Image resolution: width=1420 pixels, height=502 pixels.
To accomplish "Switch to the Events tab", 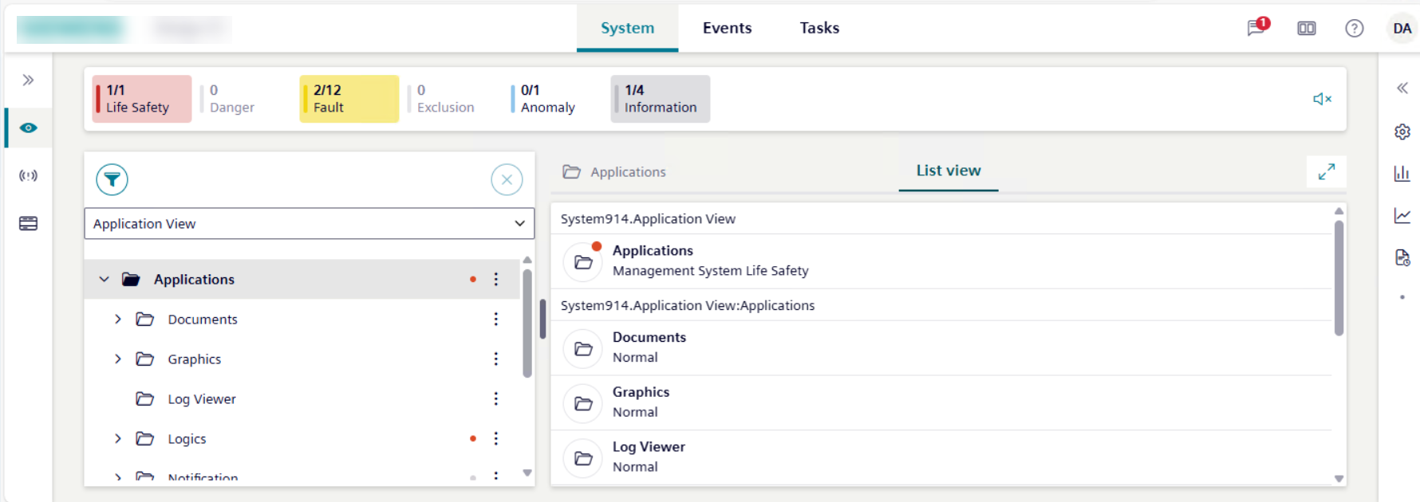I will click(x=727, y=28).
